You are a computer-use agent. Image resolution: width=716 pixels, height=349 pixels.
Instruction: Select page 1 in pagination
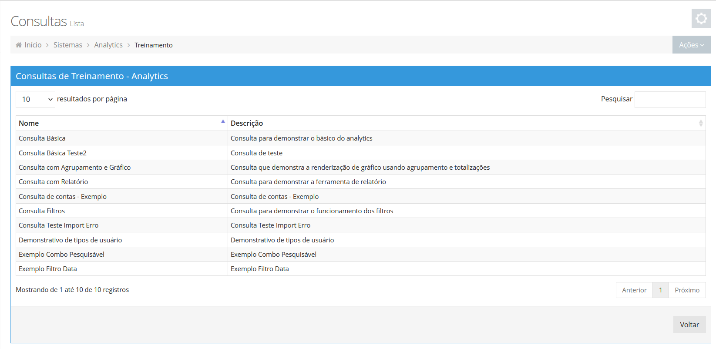[661, 290]
